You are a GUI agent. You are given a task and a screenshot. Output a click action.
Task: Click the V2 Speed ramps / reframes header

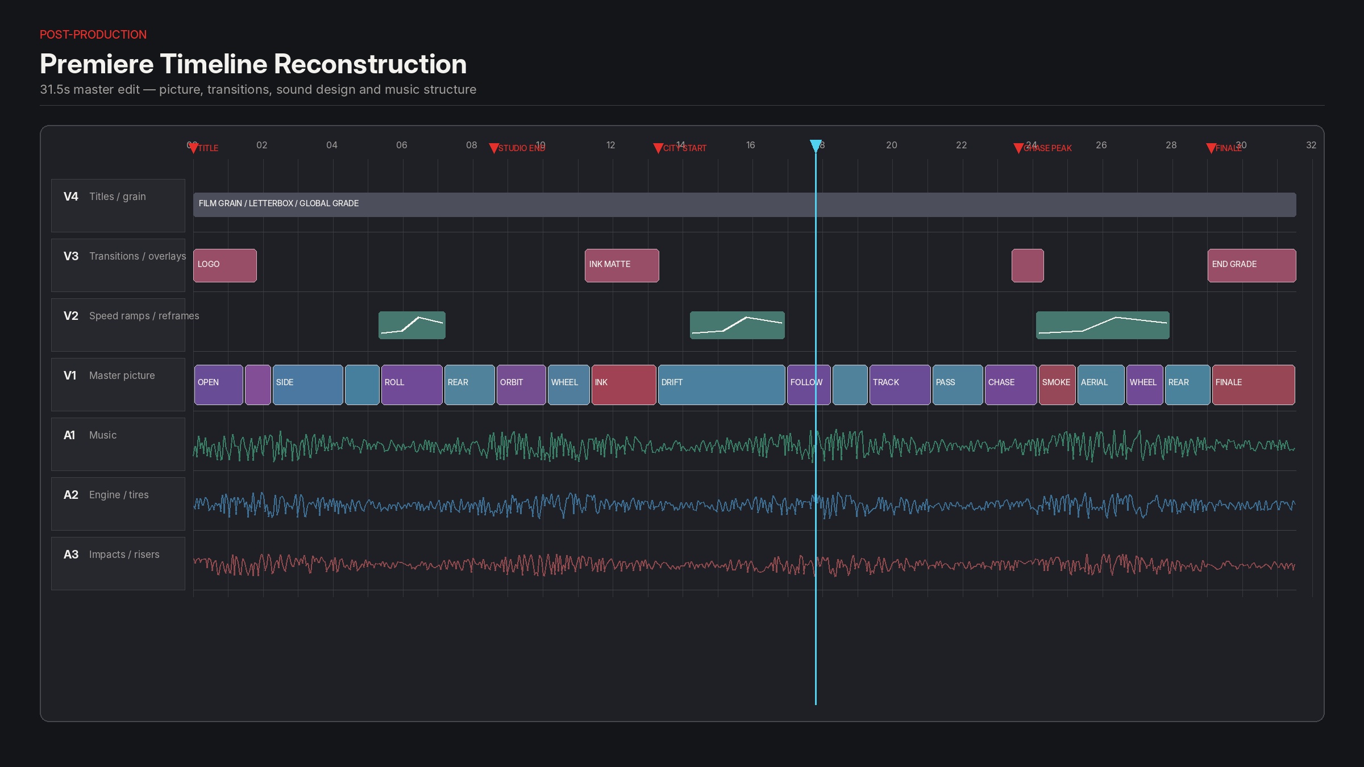118,325
